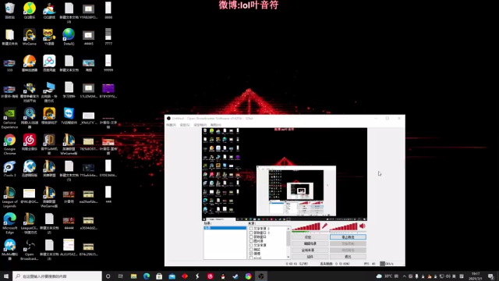
Task: Select the MuMu模拟器 desktop shortcut
Action: [x=9, y=250]
